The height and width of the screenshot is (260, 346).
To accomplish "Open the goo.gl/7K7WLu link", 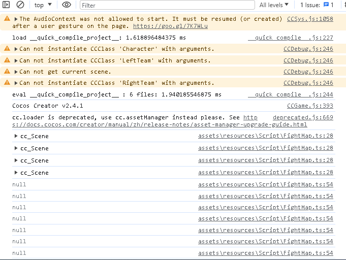I will pyautogui.click(x=170, y=26).
